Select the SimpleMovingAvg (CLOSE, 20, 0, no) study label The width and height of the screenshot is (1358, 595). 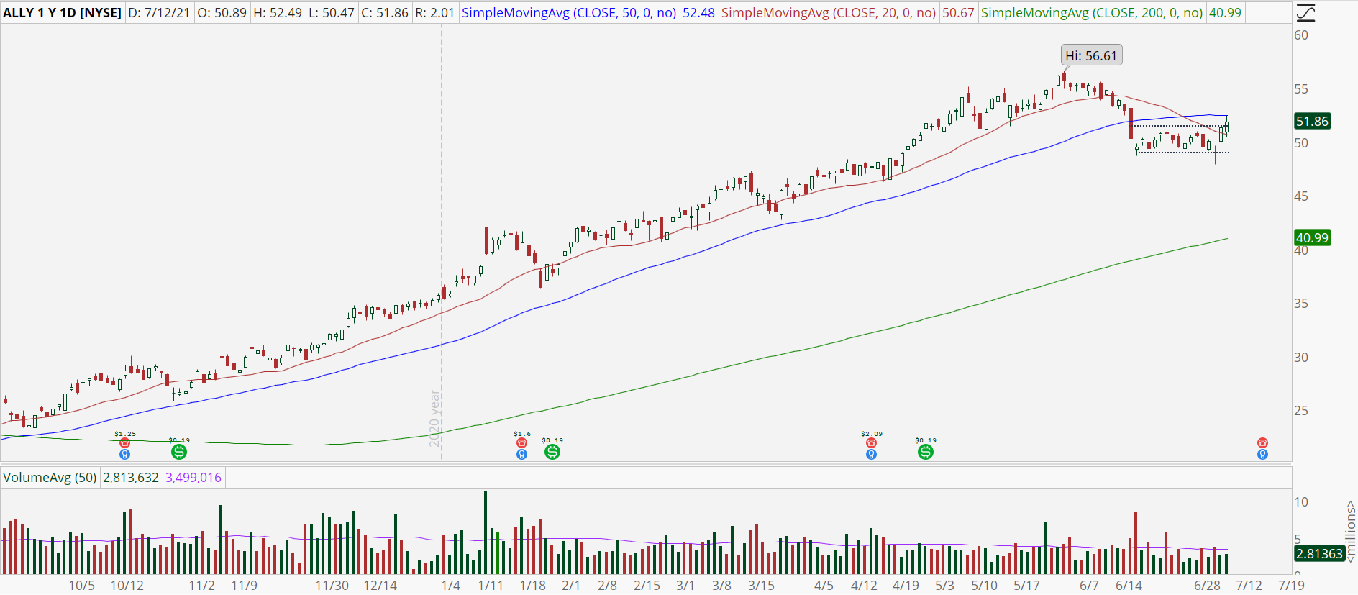(829, 13)
